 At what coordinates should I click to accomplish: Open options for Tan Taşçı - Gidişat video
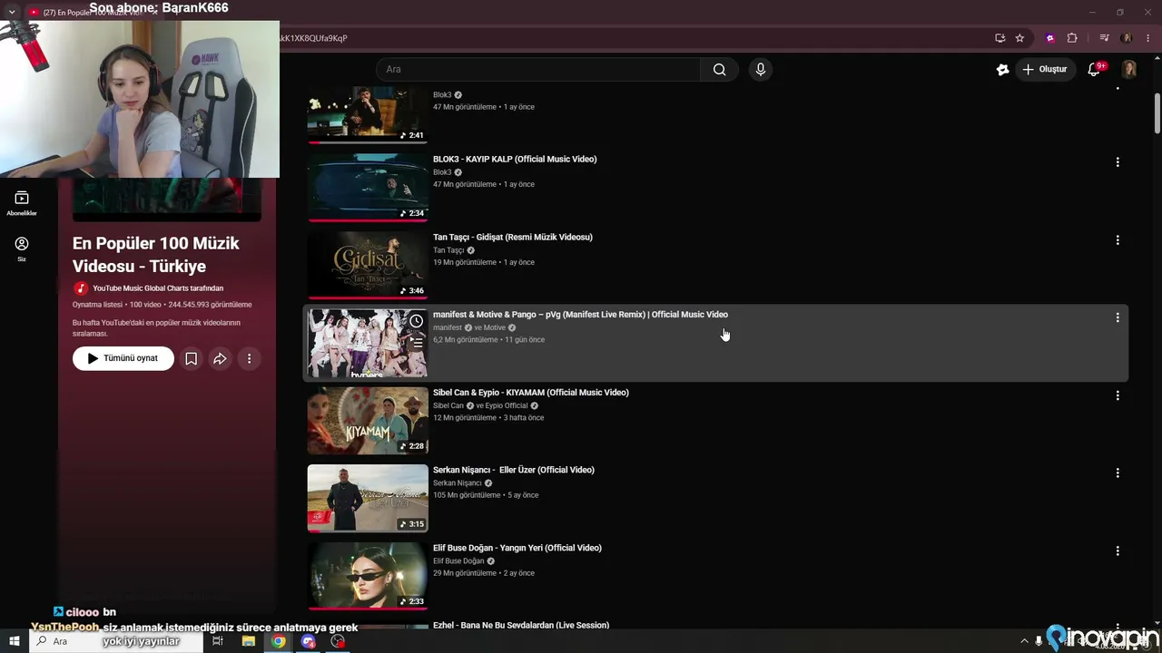[x=1118, y=240]
